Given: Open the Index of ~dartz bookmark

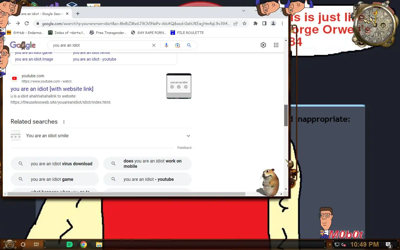Looking at the screenshot, I should [x=66, y=32].
